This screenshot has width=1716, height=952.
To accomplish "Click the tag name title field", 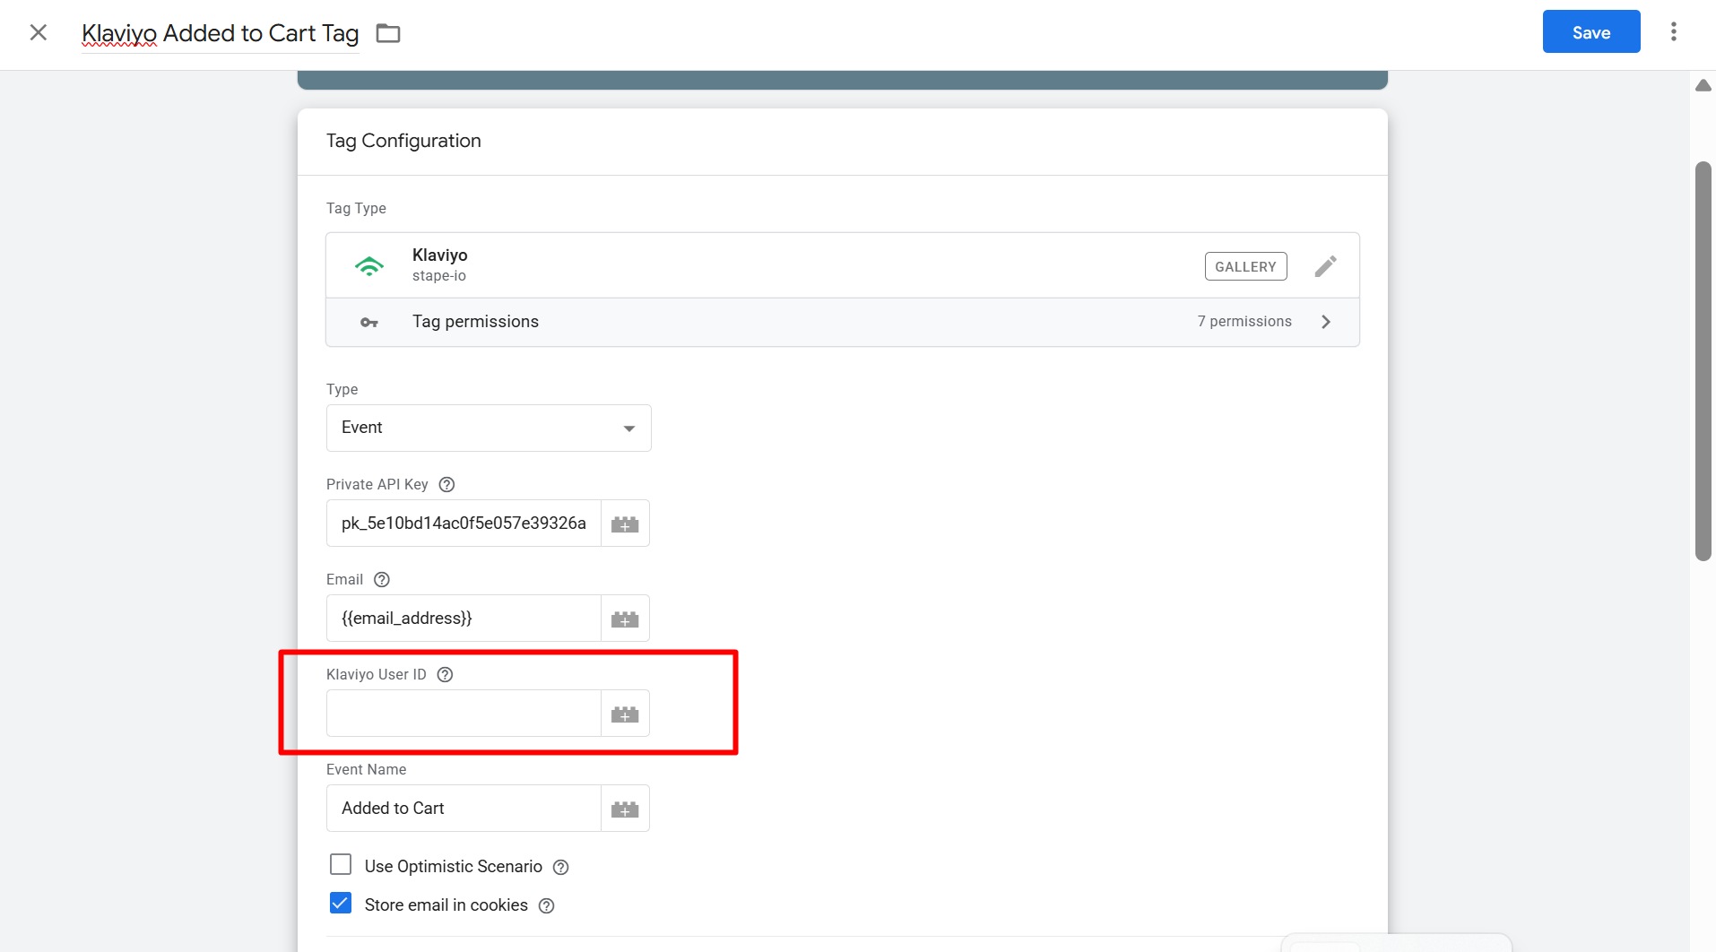I will 221,33.
